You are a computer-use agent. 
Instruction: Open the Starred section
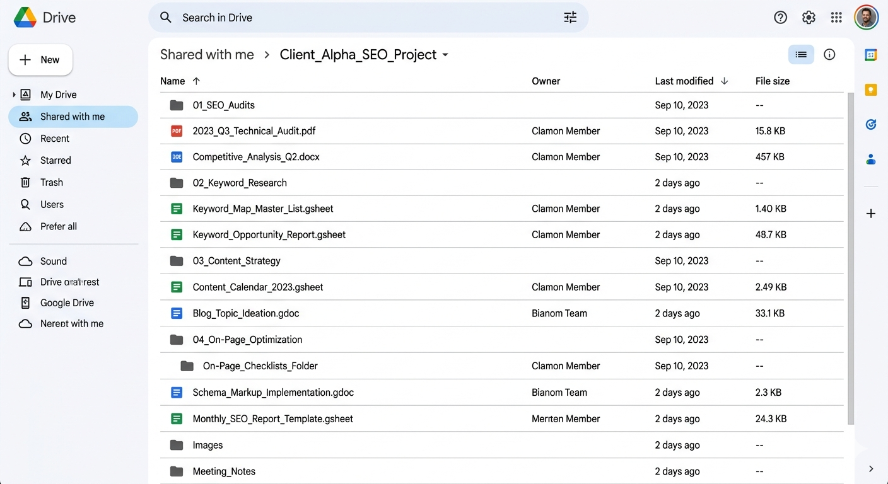coord(56,160)
